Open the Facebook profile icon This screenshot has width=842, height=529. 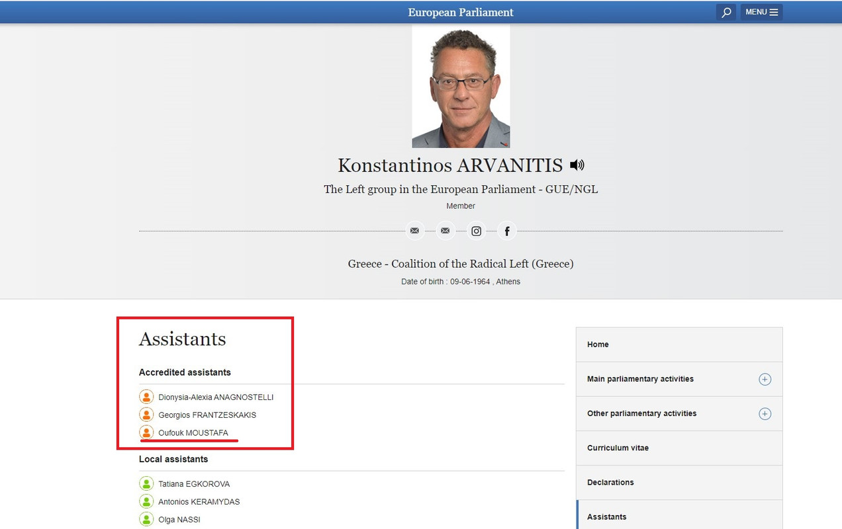click(507, 231)
